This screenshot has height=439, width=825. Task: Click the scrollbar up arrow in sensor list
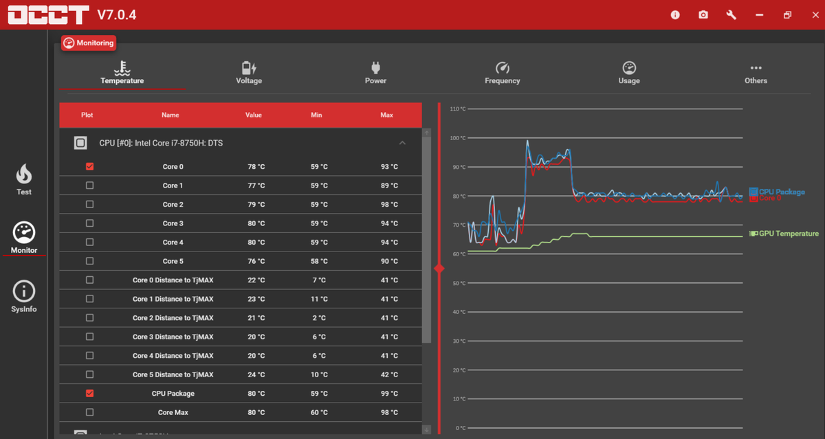(x=426, y=132)
